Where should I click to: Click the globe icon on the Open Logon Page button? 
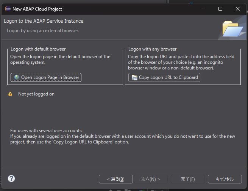[x=16, y=77]
